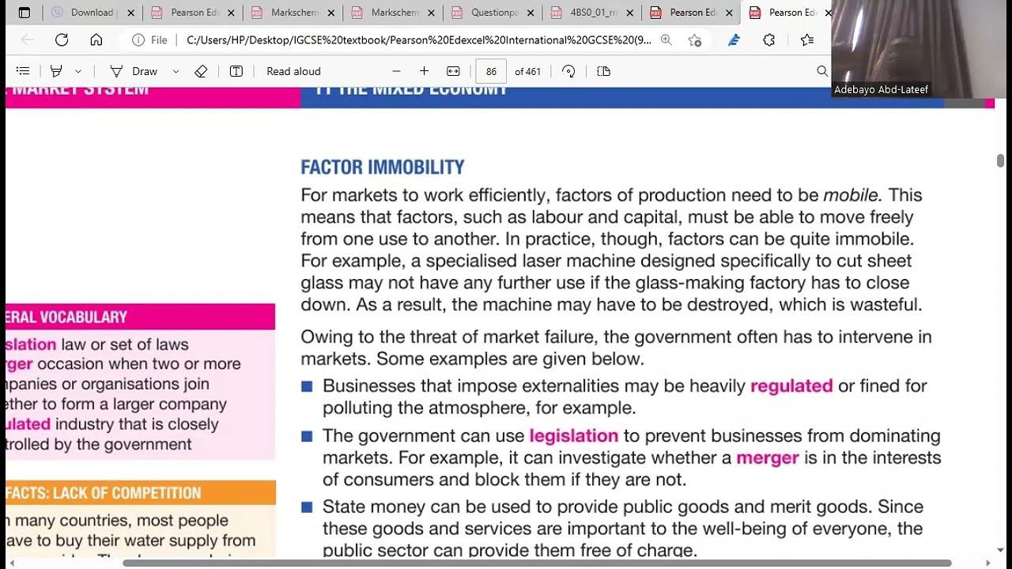Close the Download tab
Viewport: 1012px width, 569px height.
[x=131, y=13]
